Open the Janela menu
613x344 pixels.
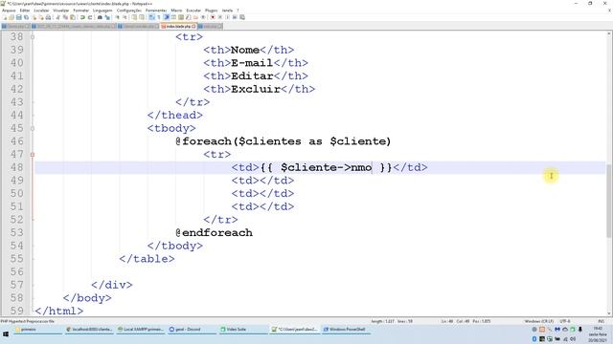pos(227,11)
